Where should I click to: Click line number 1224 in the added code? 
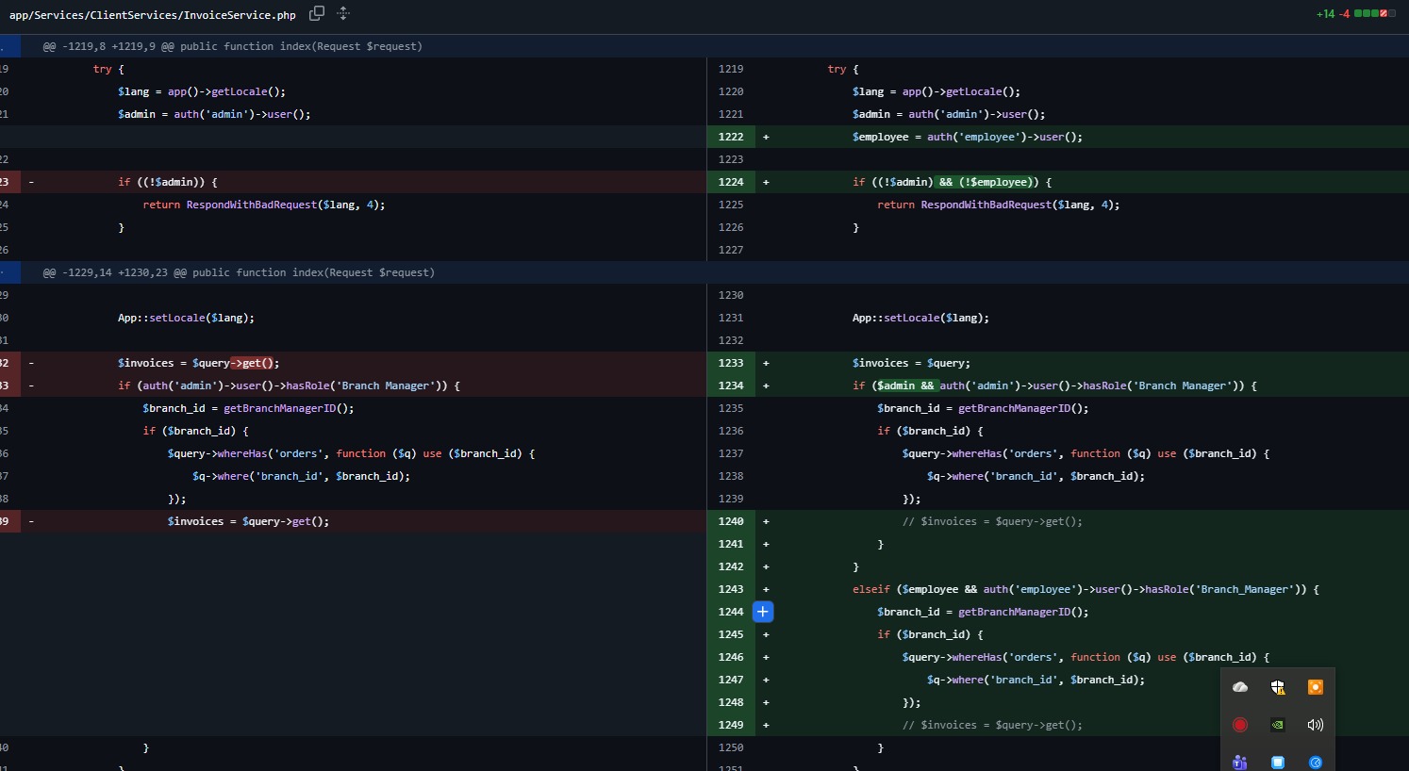tap(731, 182)
